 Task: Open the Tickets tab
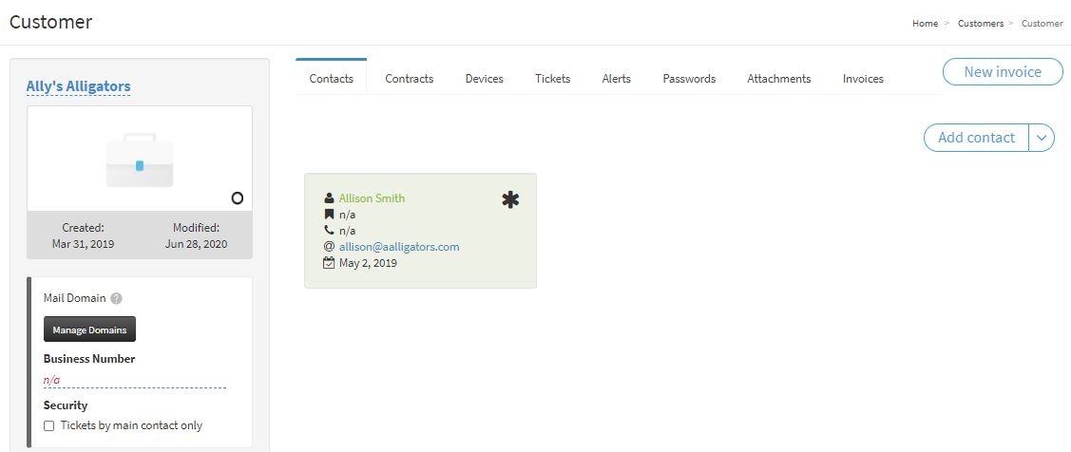(x=552, y=79)
